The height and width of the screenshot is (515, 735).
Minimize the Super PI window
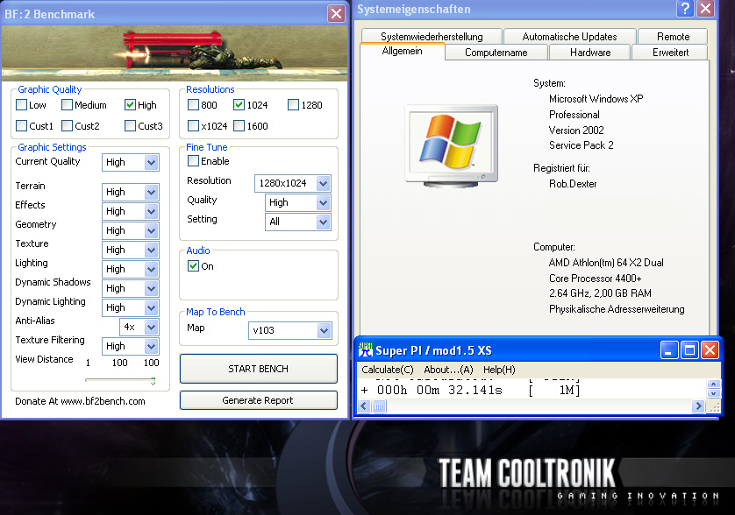point(669,350)
